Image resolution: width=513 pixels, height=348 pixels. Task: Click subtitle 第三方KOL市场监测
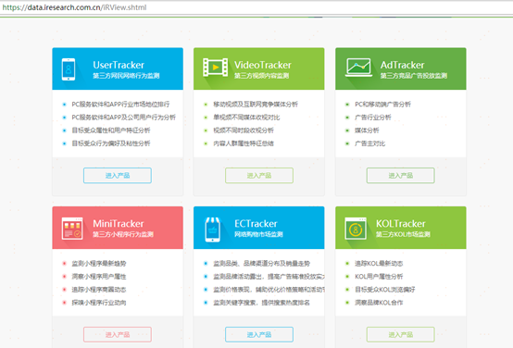(x=403, y=234)
